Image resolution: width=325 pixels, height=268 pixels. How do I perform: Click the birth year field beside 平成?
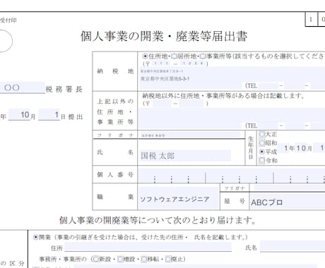pyautogui.click(x=283, y=148)
